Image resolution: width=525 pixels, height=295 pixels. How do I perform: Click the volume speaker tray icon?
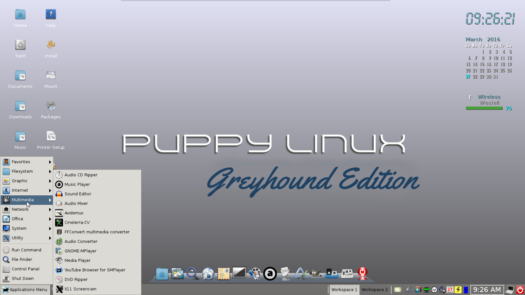tap(409, 290)
